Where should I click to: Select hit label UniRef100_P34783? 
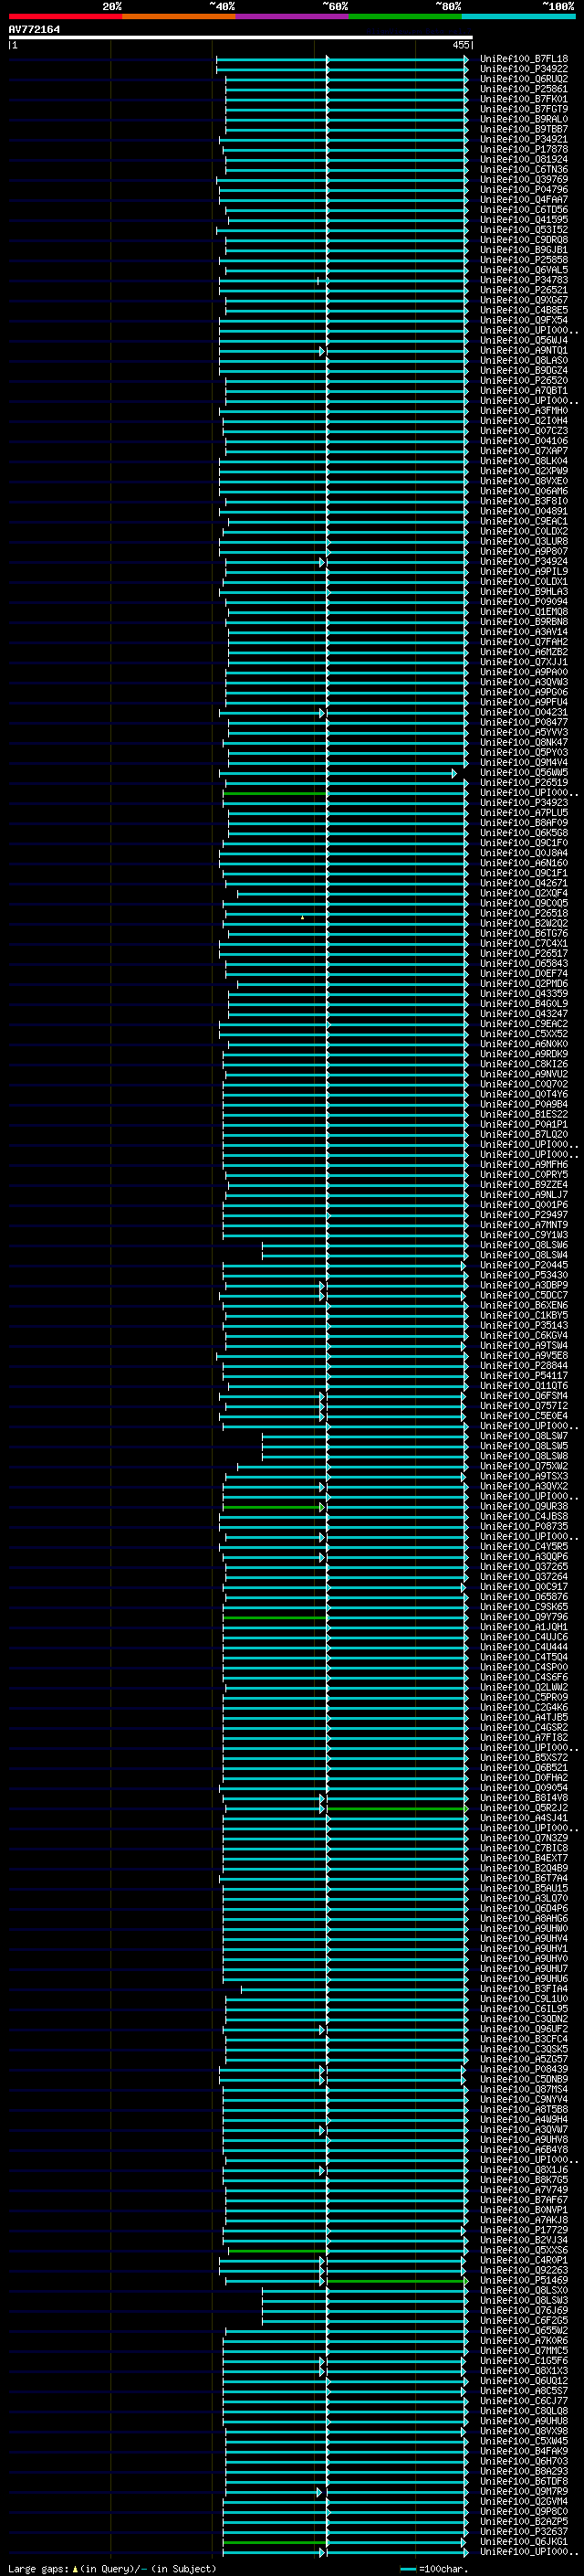pyautogui.click(x=524, y=280)
